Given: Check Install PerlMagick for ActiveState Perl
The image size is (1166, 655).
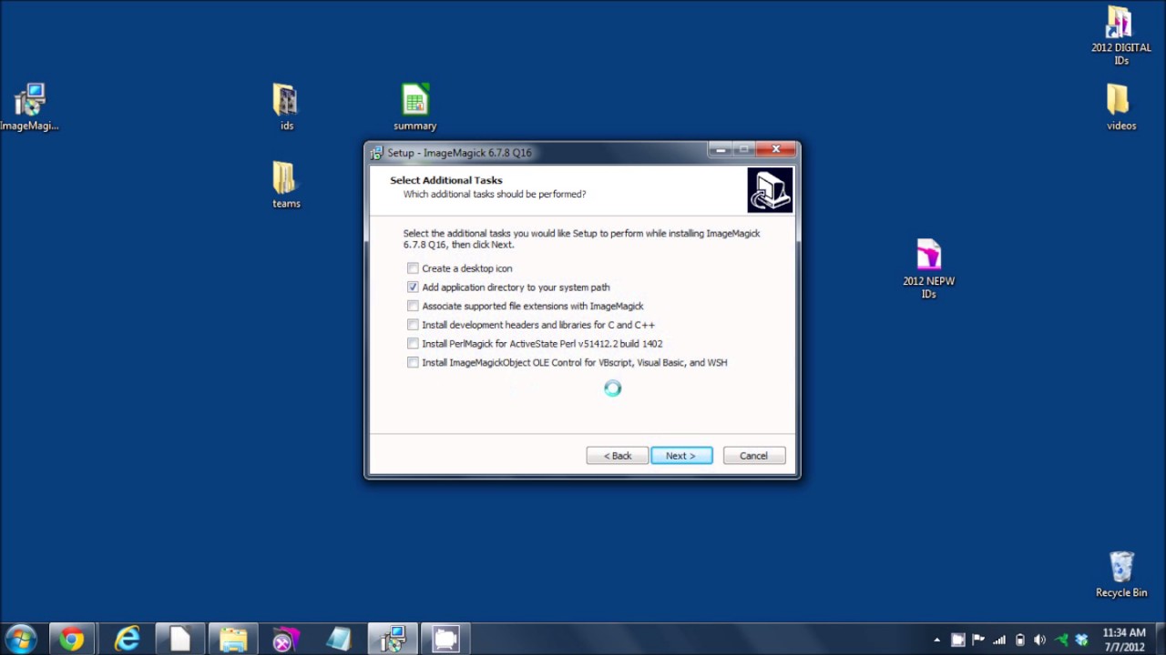Looking at the screenshot, I should click(x=413, y=344).
